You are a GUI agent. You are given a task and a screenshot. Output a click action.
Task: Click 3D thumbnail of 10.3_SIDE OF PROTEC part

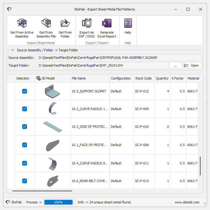(x=52, y=127)
